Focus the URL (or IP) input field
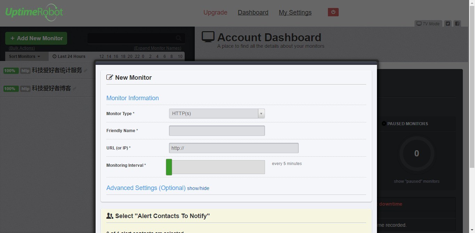 [x=234, y=148]
